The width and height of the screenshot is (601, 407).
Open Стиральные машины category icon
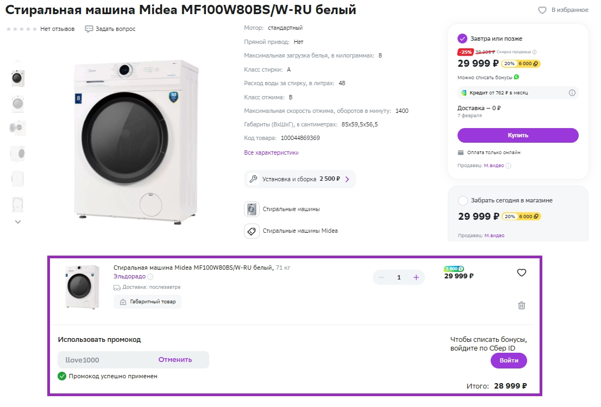[252, 209]
